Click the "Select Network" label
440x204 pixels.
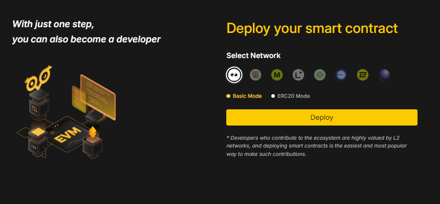(x=253, y=55)
